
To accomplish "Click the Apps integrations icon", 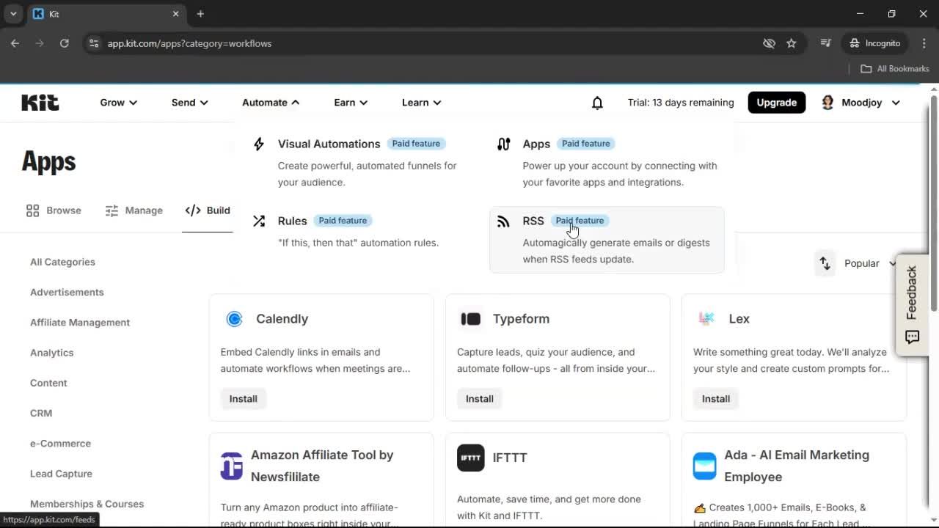I will pyautogui.click(x=503, y=144).
